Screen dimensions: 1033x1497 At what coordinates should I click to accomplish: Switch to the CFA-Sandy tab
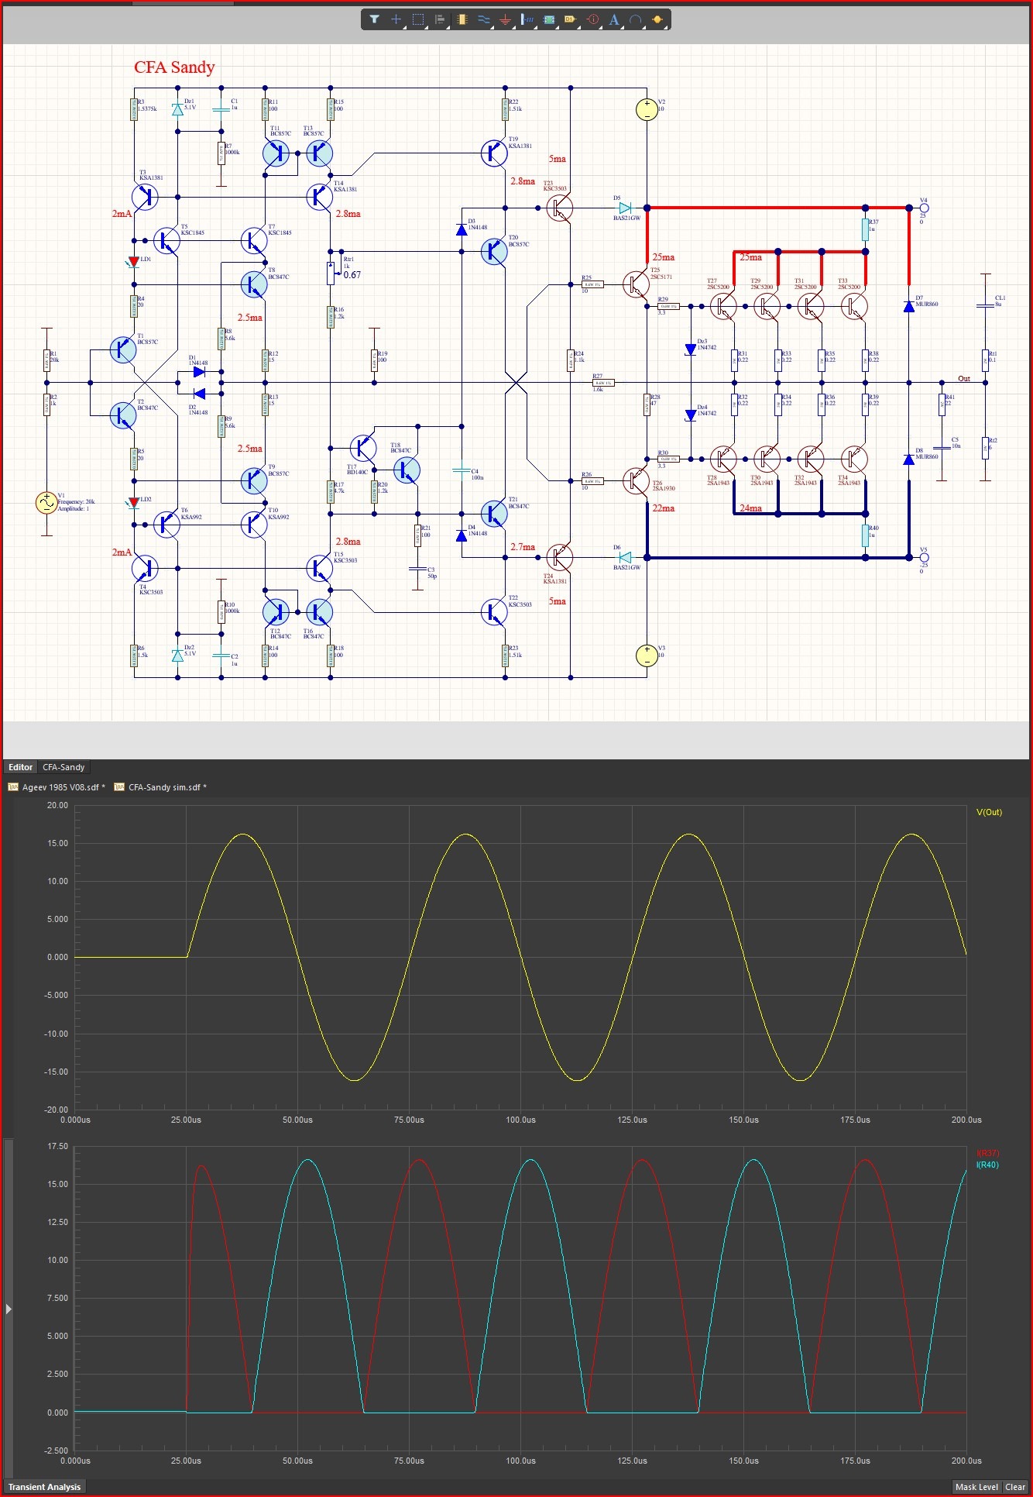63,767
